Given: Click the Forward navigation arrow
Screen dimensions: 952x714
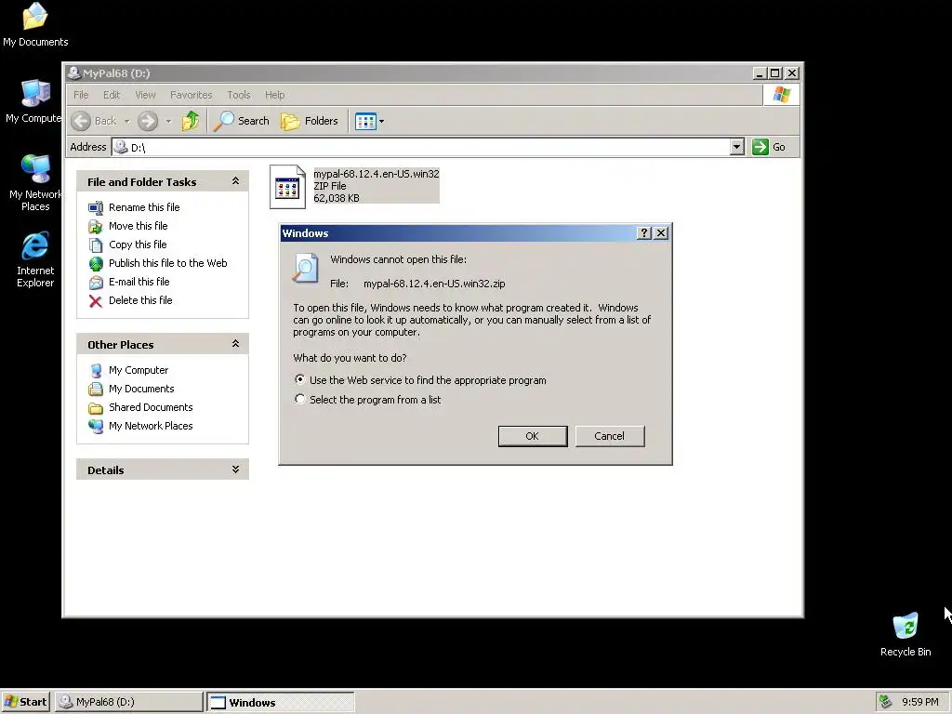Looking at the screenshot, I should tap(148, 121).
